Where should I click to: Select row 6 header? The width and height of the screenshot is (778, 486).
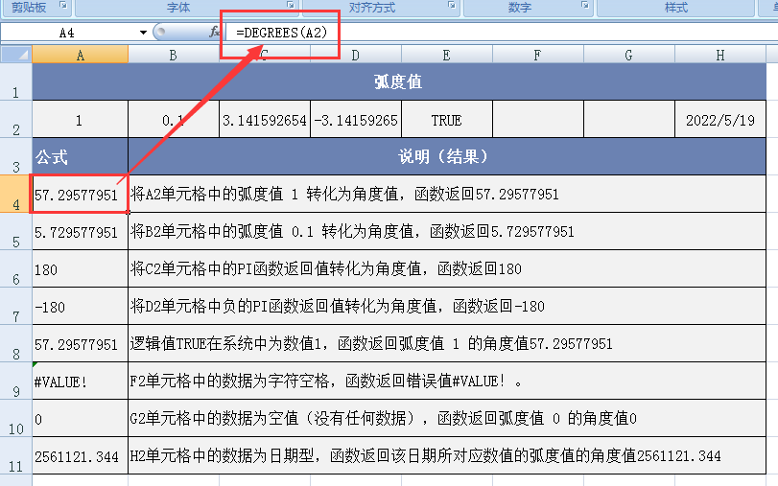[x=16, y=268]
